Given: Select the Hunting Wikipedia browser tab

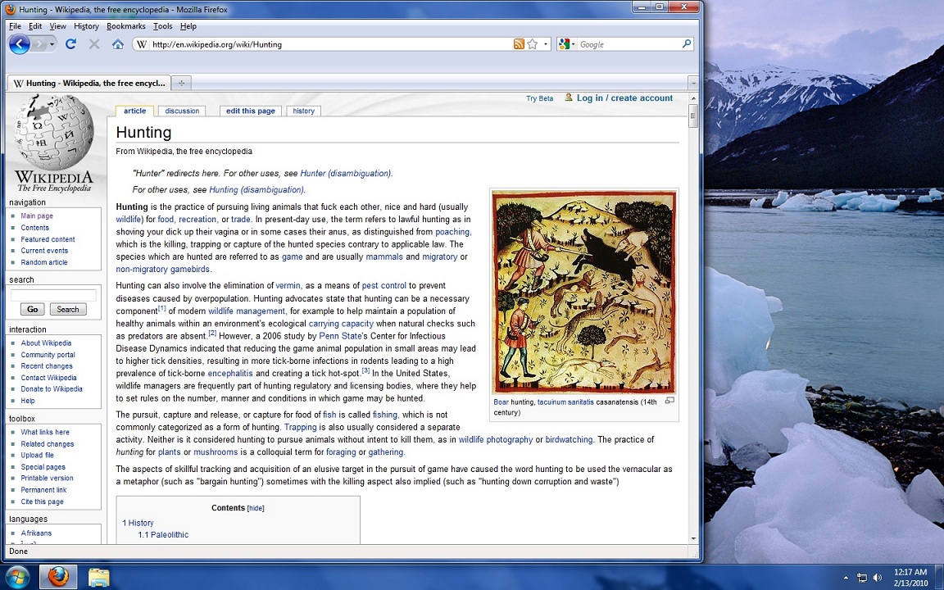Looking at the screenshot, I should [89, 83].
